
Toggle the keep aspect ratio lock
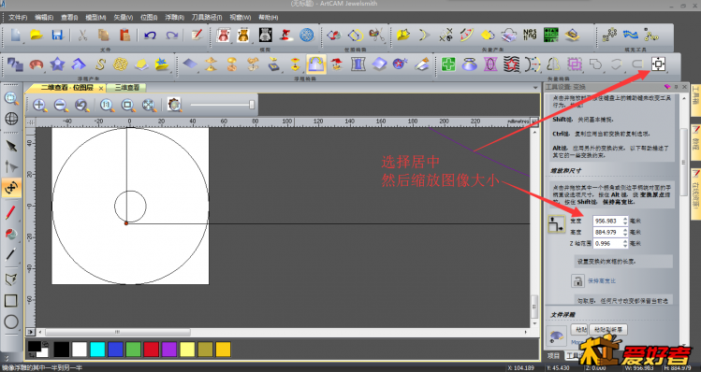click(x=577, y=281)
